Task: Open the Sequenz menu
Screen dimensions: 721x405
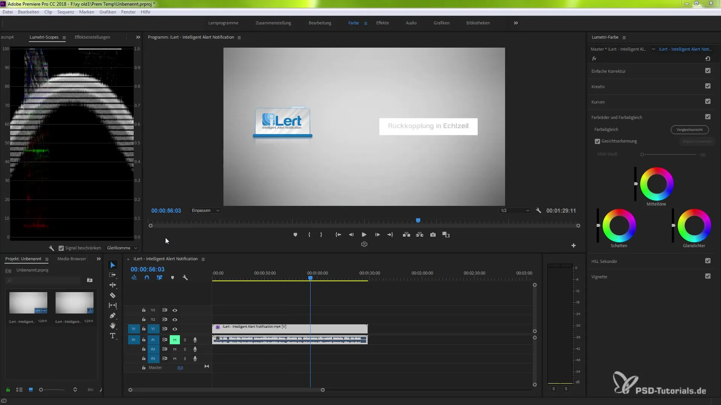Action: (x=66, y=12)
